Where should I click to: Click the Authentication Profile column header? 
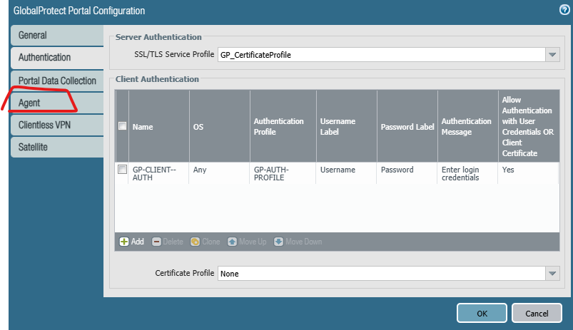(x=283, y=126)
